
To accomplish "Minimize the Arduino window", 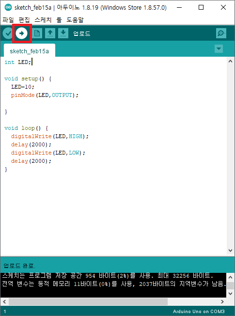I will tap(179, 8).
